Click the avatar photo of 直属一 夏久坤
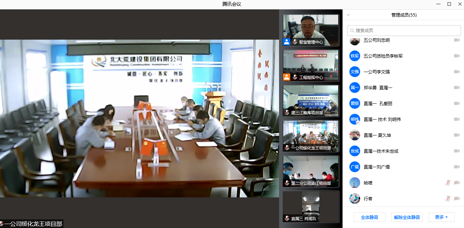 tap(355, 135)
